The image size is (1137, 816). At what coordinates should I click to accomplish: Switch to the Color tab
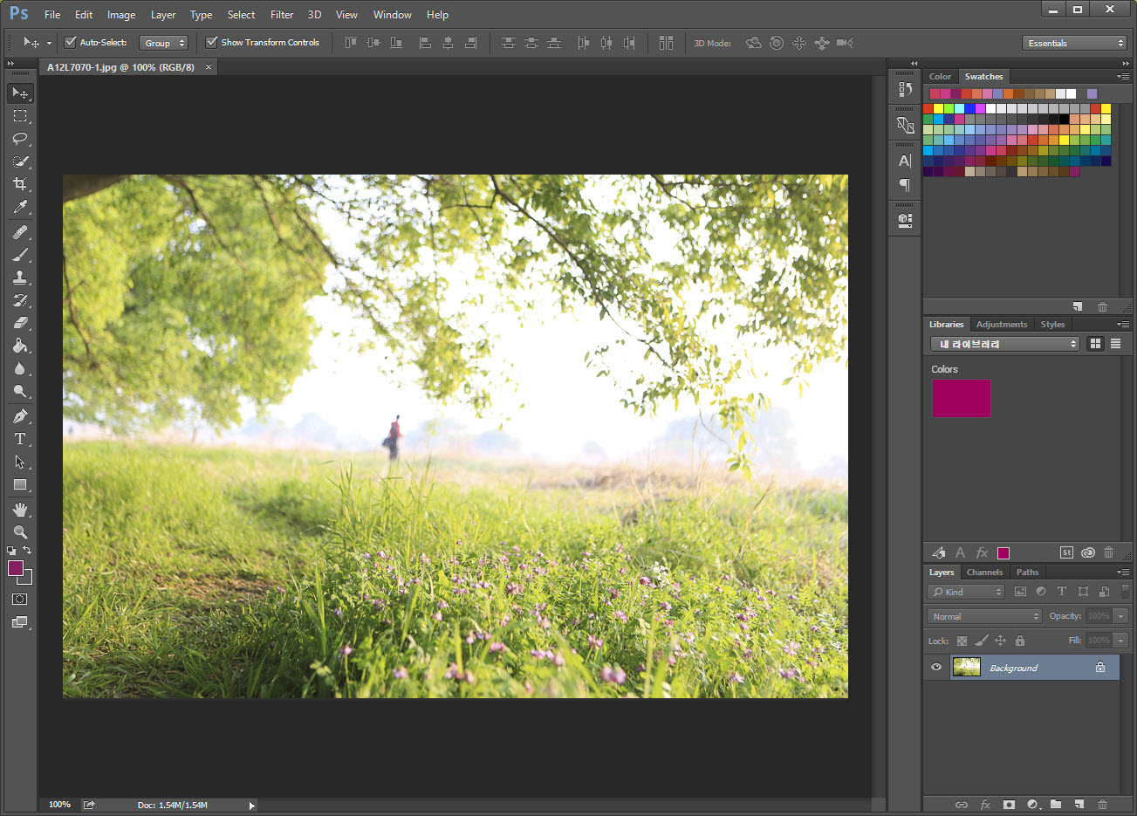click(940, 77)
